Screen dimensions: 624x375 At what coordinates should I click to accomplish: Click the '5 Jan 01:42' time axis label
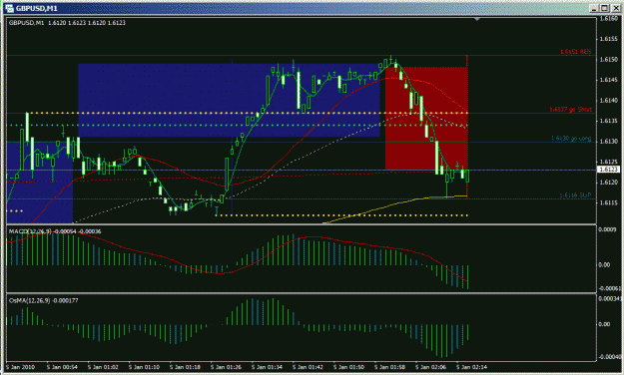pos(309,367)
